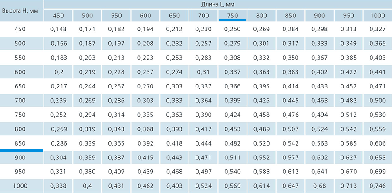
Task: Click the cell value 0,31
Action: click(x=203, y=72)
